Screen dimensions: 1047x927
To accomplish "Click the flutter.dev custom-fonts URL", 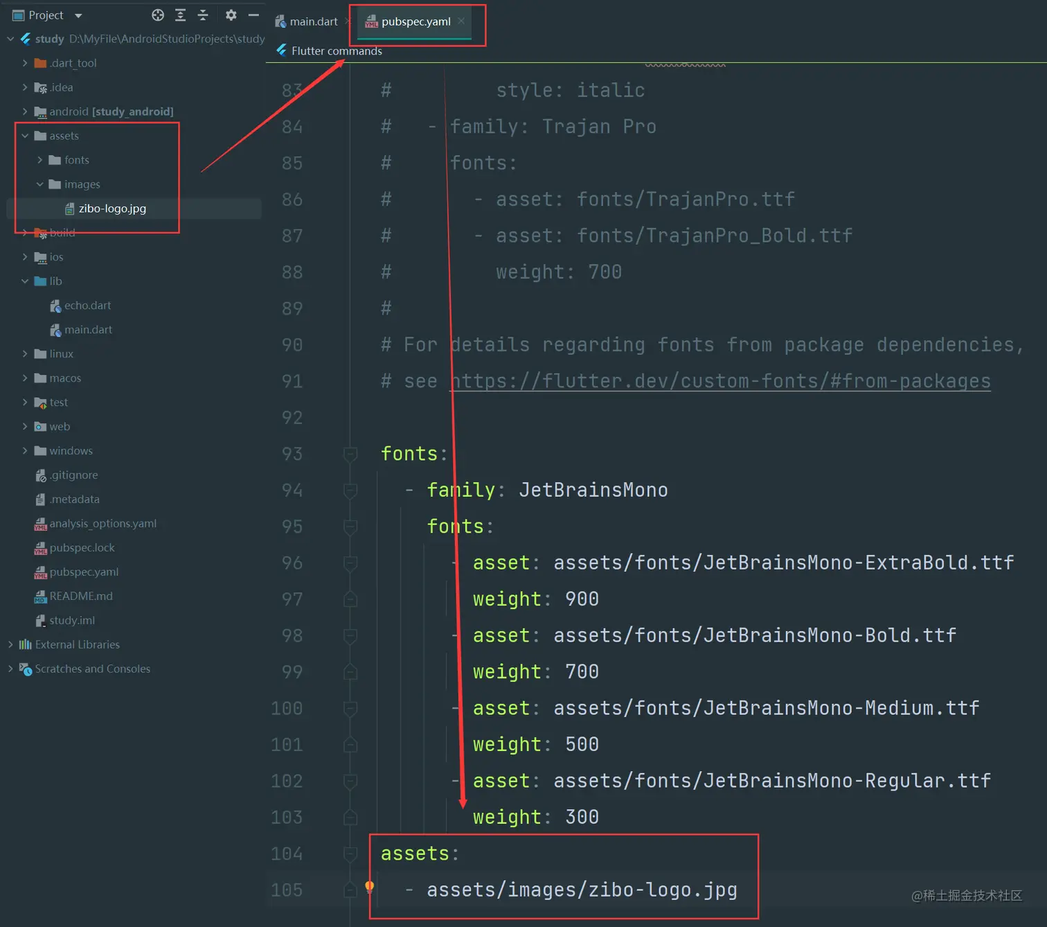I will [x=720, y=381].
